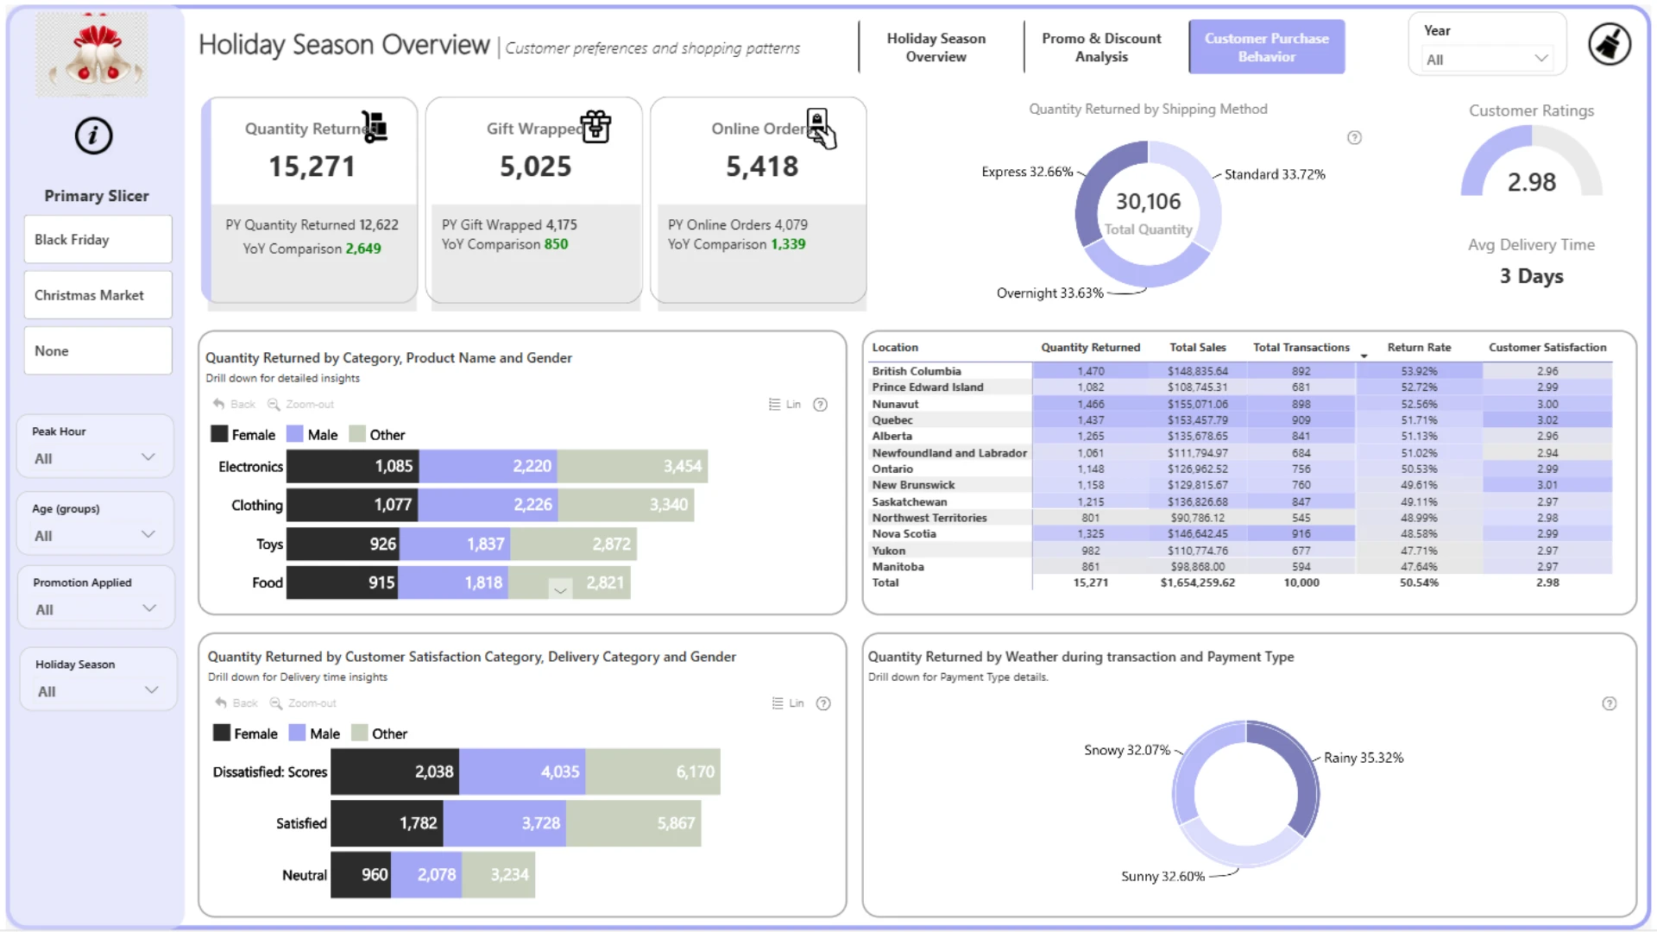
Task: Click Overnight 33.63% donut label
Action: coord(1049,293)
